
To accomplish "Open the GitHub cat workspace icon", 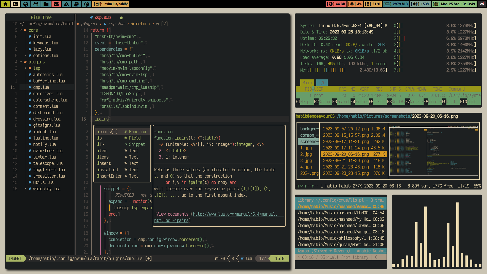I will pyautogui.click(x=36, y=4).
